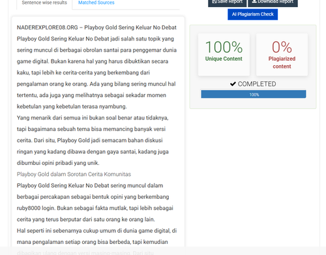Click the COMPLETED status text
This screenshot has width=326, height=255.
tap(257, 84)
